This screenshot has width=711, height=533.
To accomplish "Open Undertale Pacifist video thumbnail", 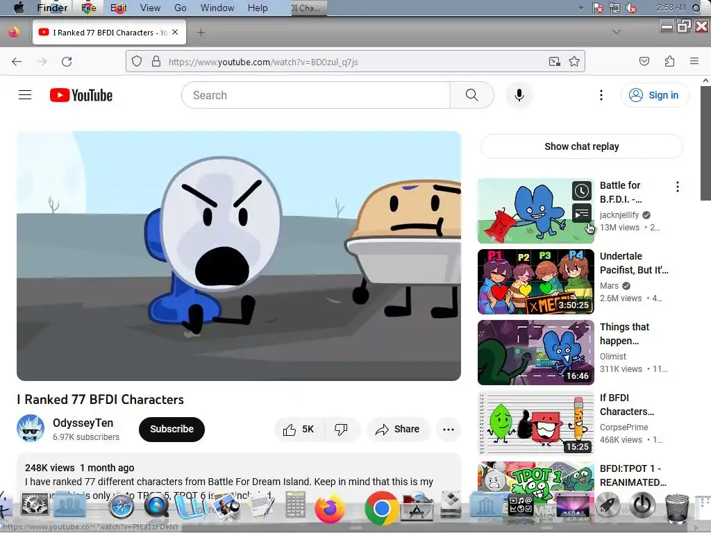I will pyautogui.click(x=535, y=282).
